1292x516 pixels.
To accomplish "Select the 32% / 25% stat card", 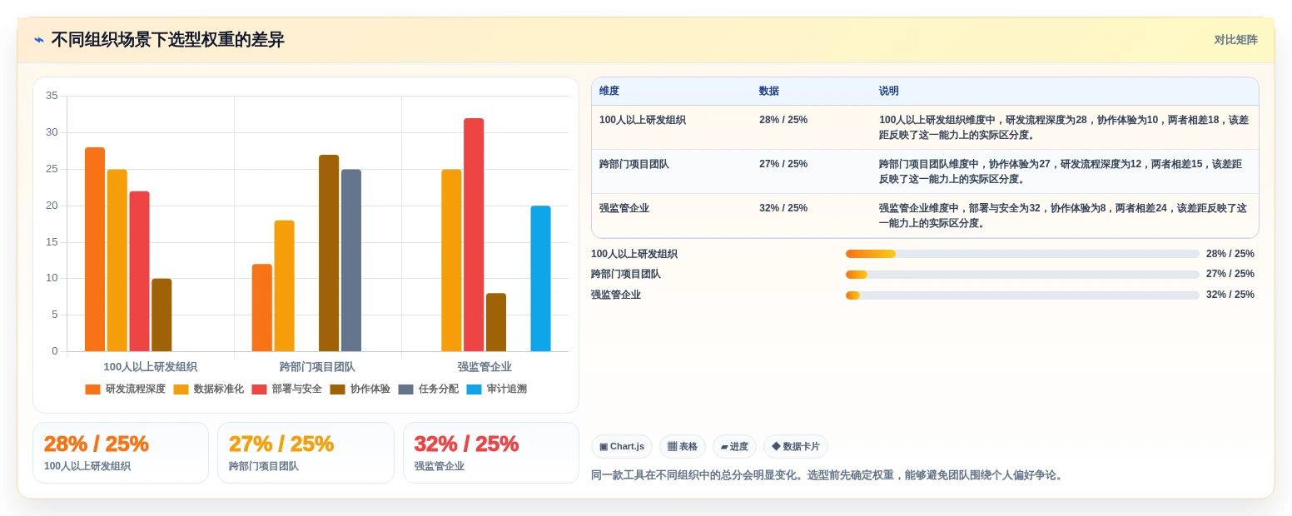I will pos(491,453).
